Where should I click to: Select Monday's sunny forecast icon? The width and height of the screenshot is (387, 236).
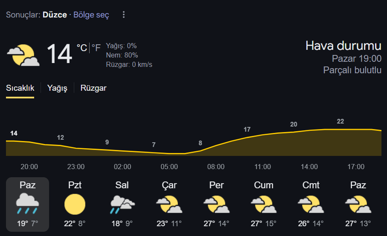point(75,204)
